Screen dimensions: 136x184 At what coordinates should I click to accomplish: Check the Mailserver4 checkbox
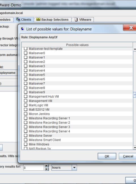[25, 70]
